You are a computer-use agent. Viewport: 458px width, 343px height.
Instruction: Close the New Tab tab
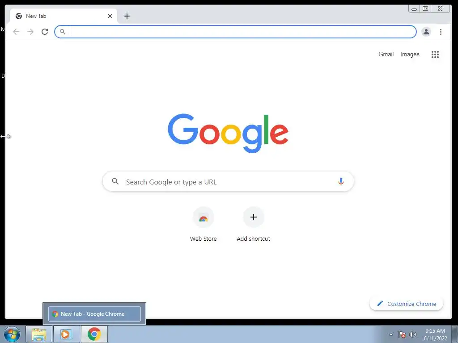tap(110, 16)
